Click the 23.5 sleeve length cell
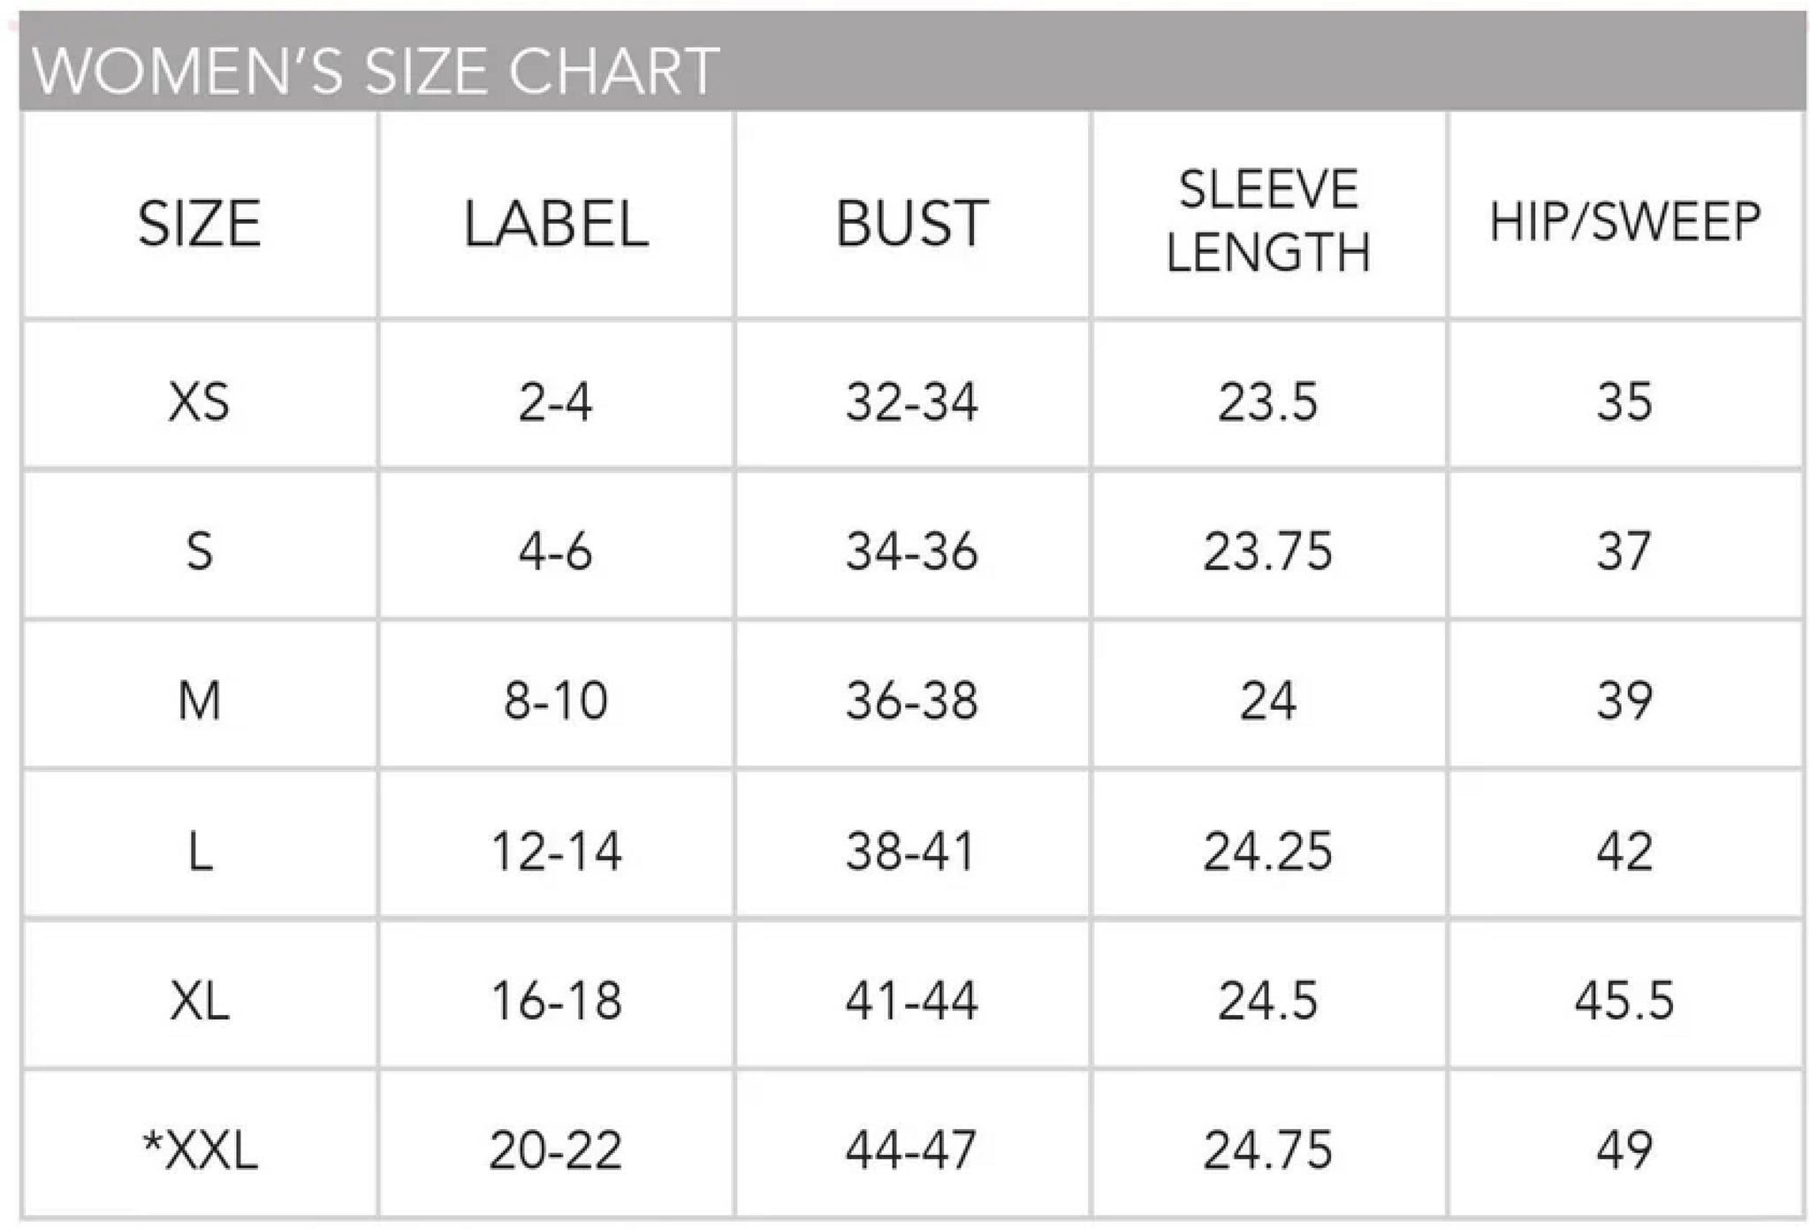The image size is (1810, 1229). 1268,401
